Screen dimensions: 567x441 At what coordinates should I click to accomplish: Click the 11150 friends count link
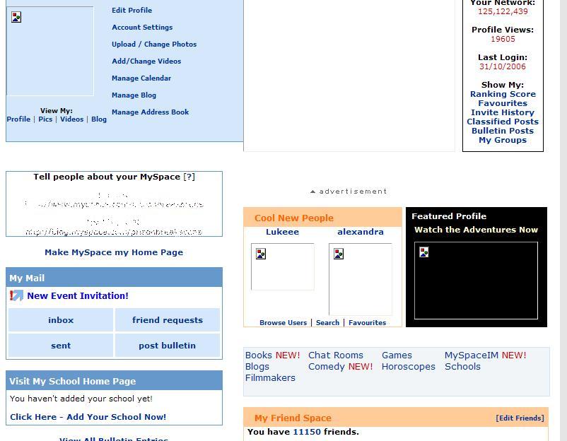pyautogui.click(x=307, y=432)
